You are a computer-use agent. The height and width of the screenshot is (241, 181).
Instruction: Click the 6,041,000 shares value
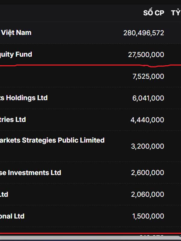coord(148,98)
